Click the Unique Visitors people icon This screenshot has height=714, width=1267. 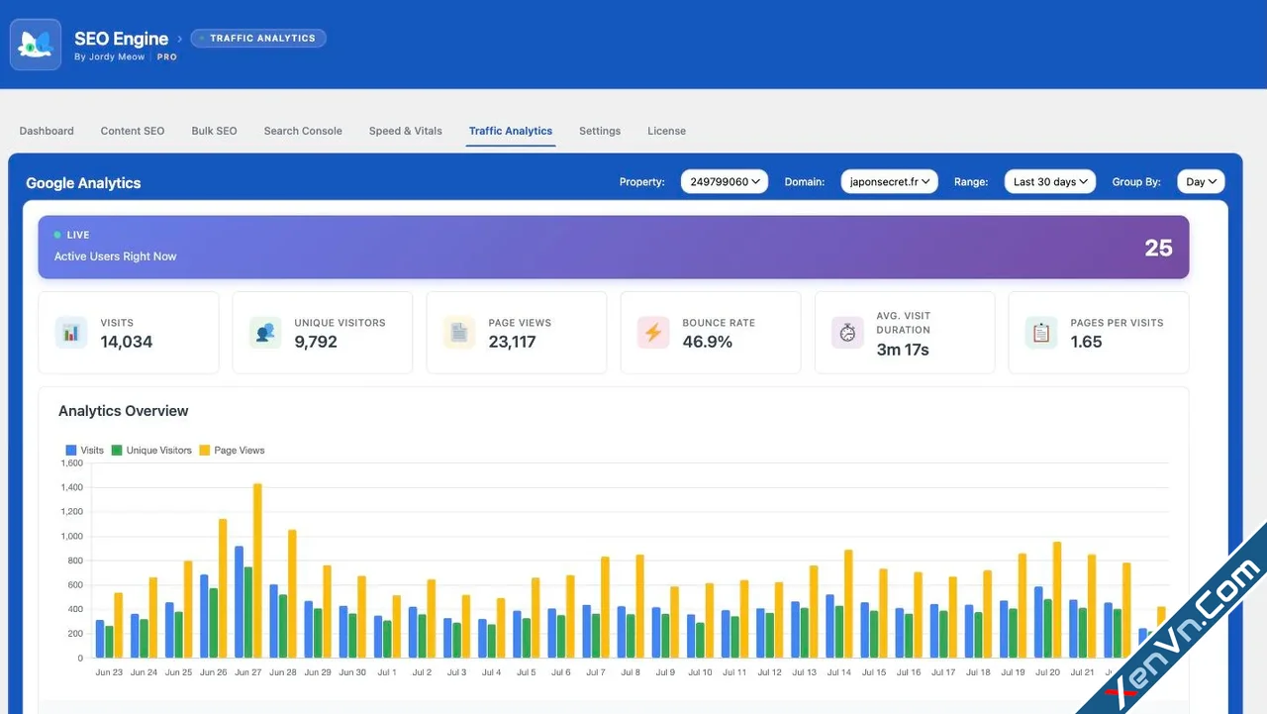265,333
